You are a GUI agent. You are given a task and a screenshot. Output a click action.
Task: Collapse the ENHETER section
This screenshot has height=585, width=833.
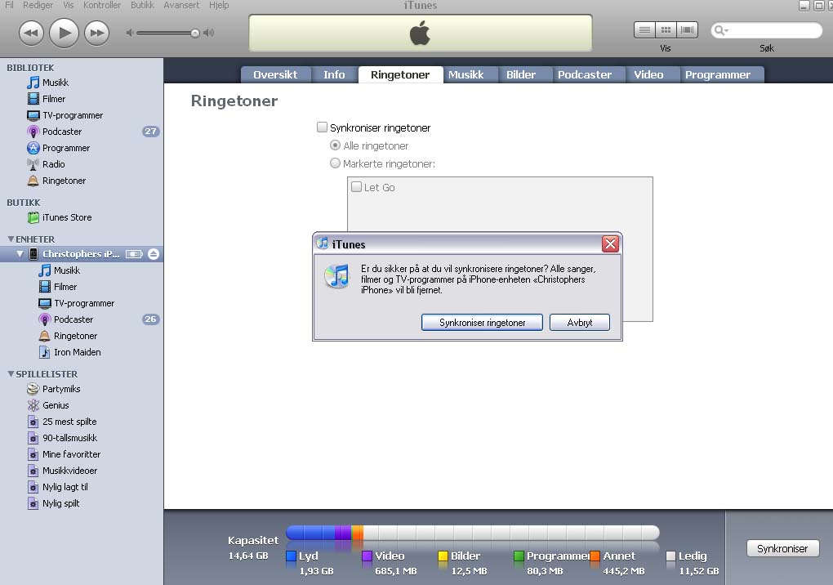click(11, 239)
